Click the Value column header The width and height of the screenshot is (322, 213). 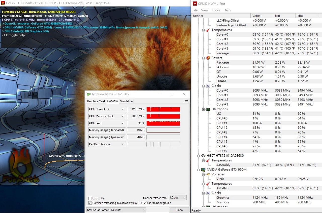tap(262, 16)
